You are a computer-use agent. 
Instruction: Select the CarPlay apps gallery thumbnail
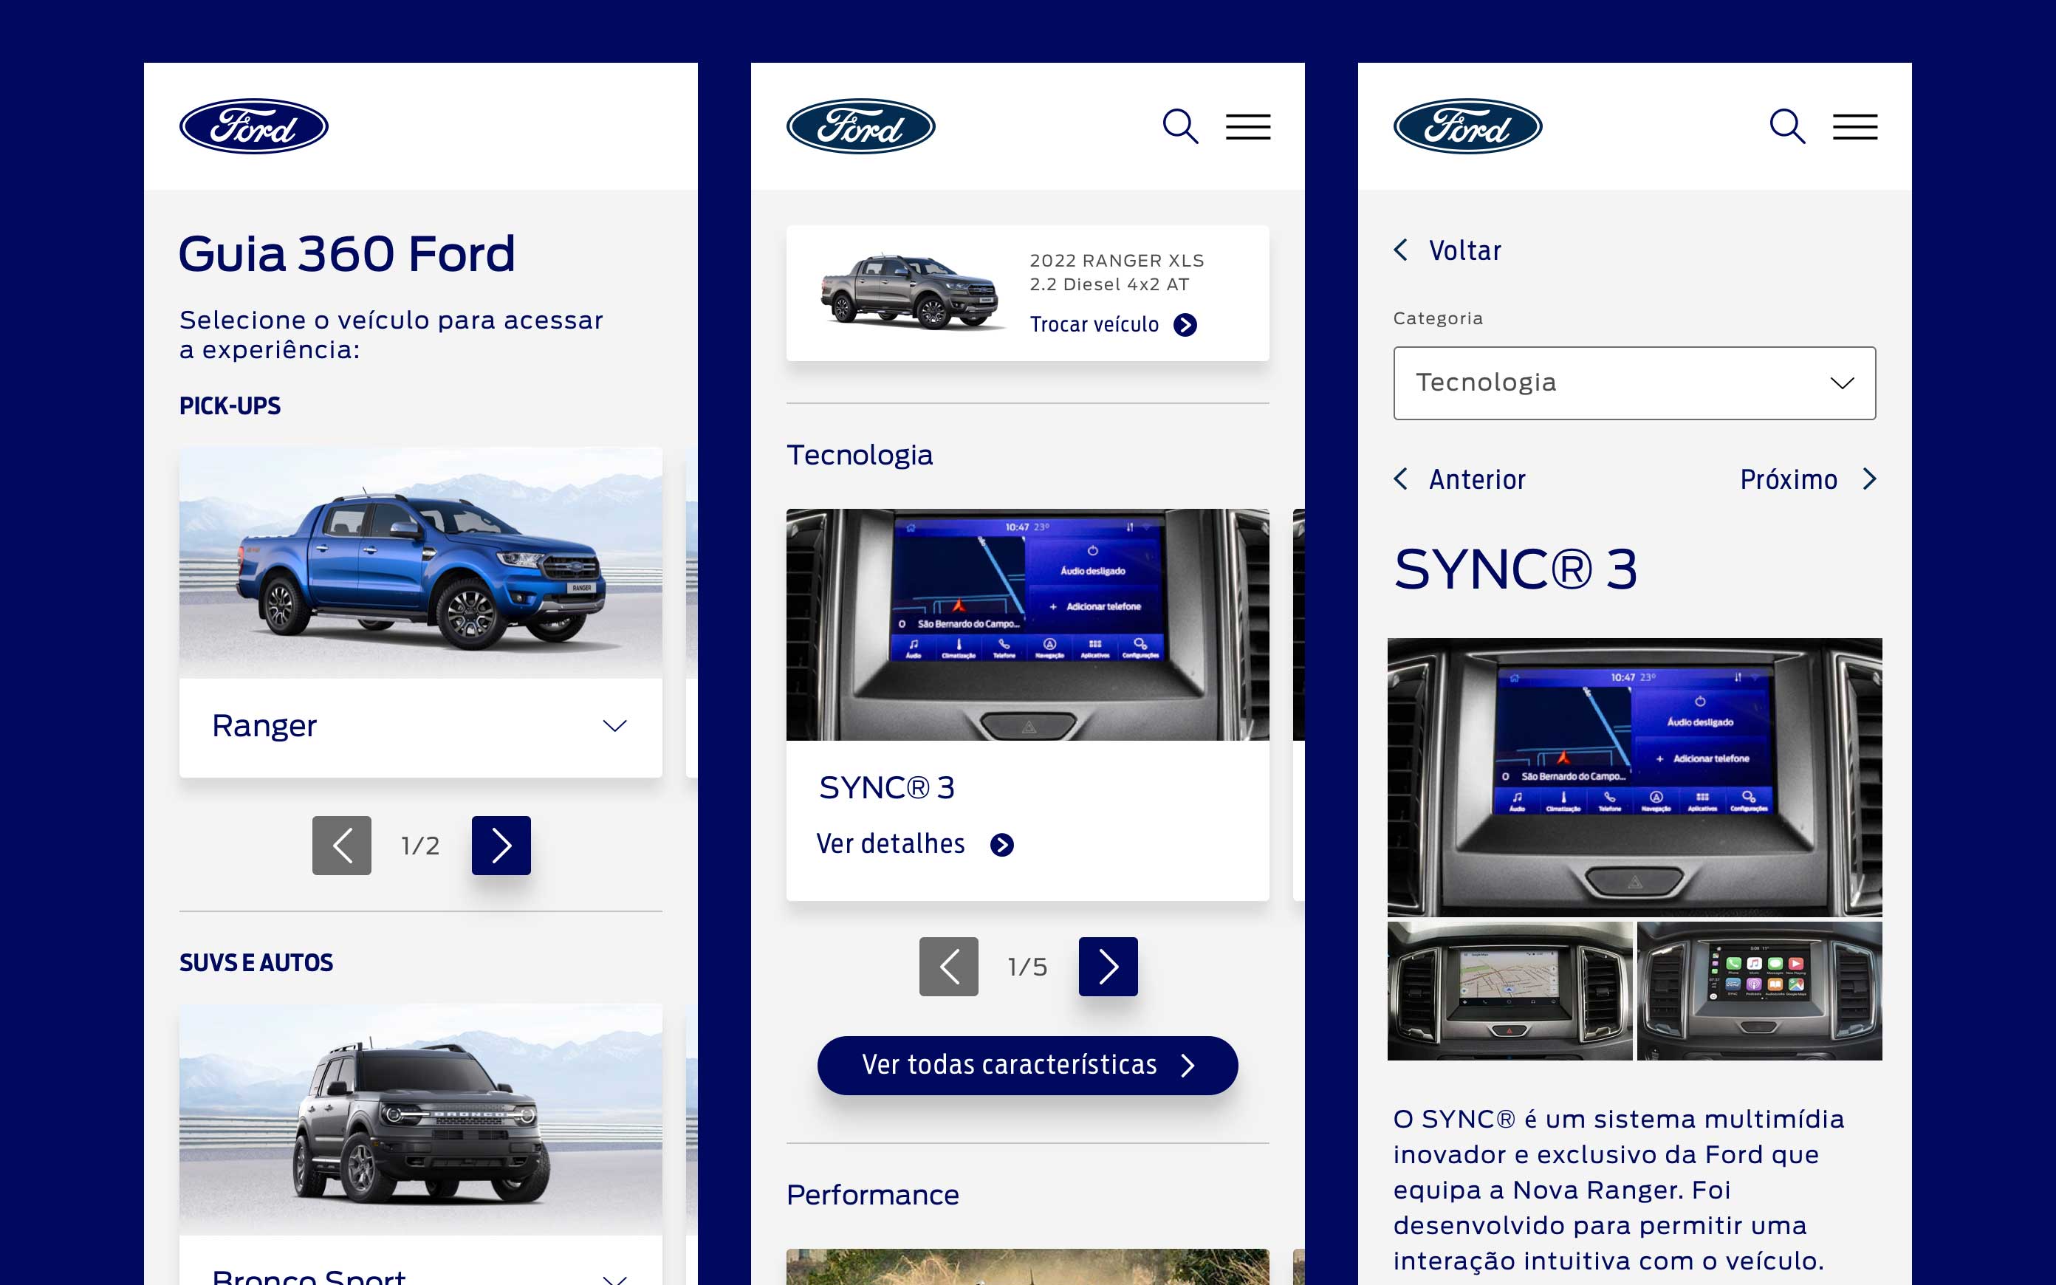1760,990
